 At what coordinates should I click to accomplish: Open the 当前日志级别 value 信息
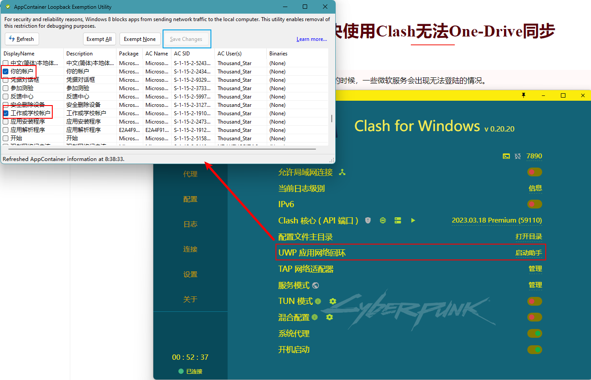[x=535, y=188]
